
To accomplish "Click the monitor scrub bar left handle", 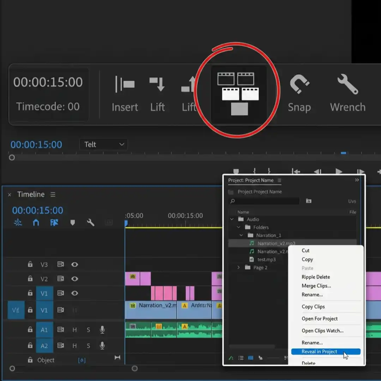I will coord(12,158).
